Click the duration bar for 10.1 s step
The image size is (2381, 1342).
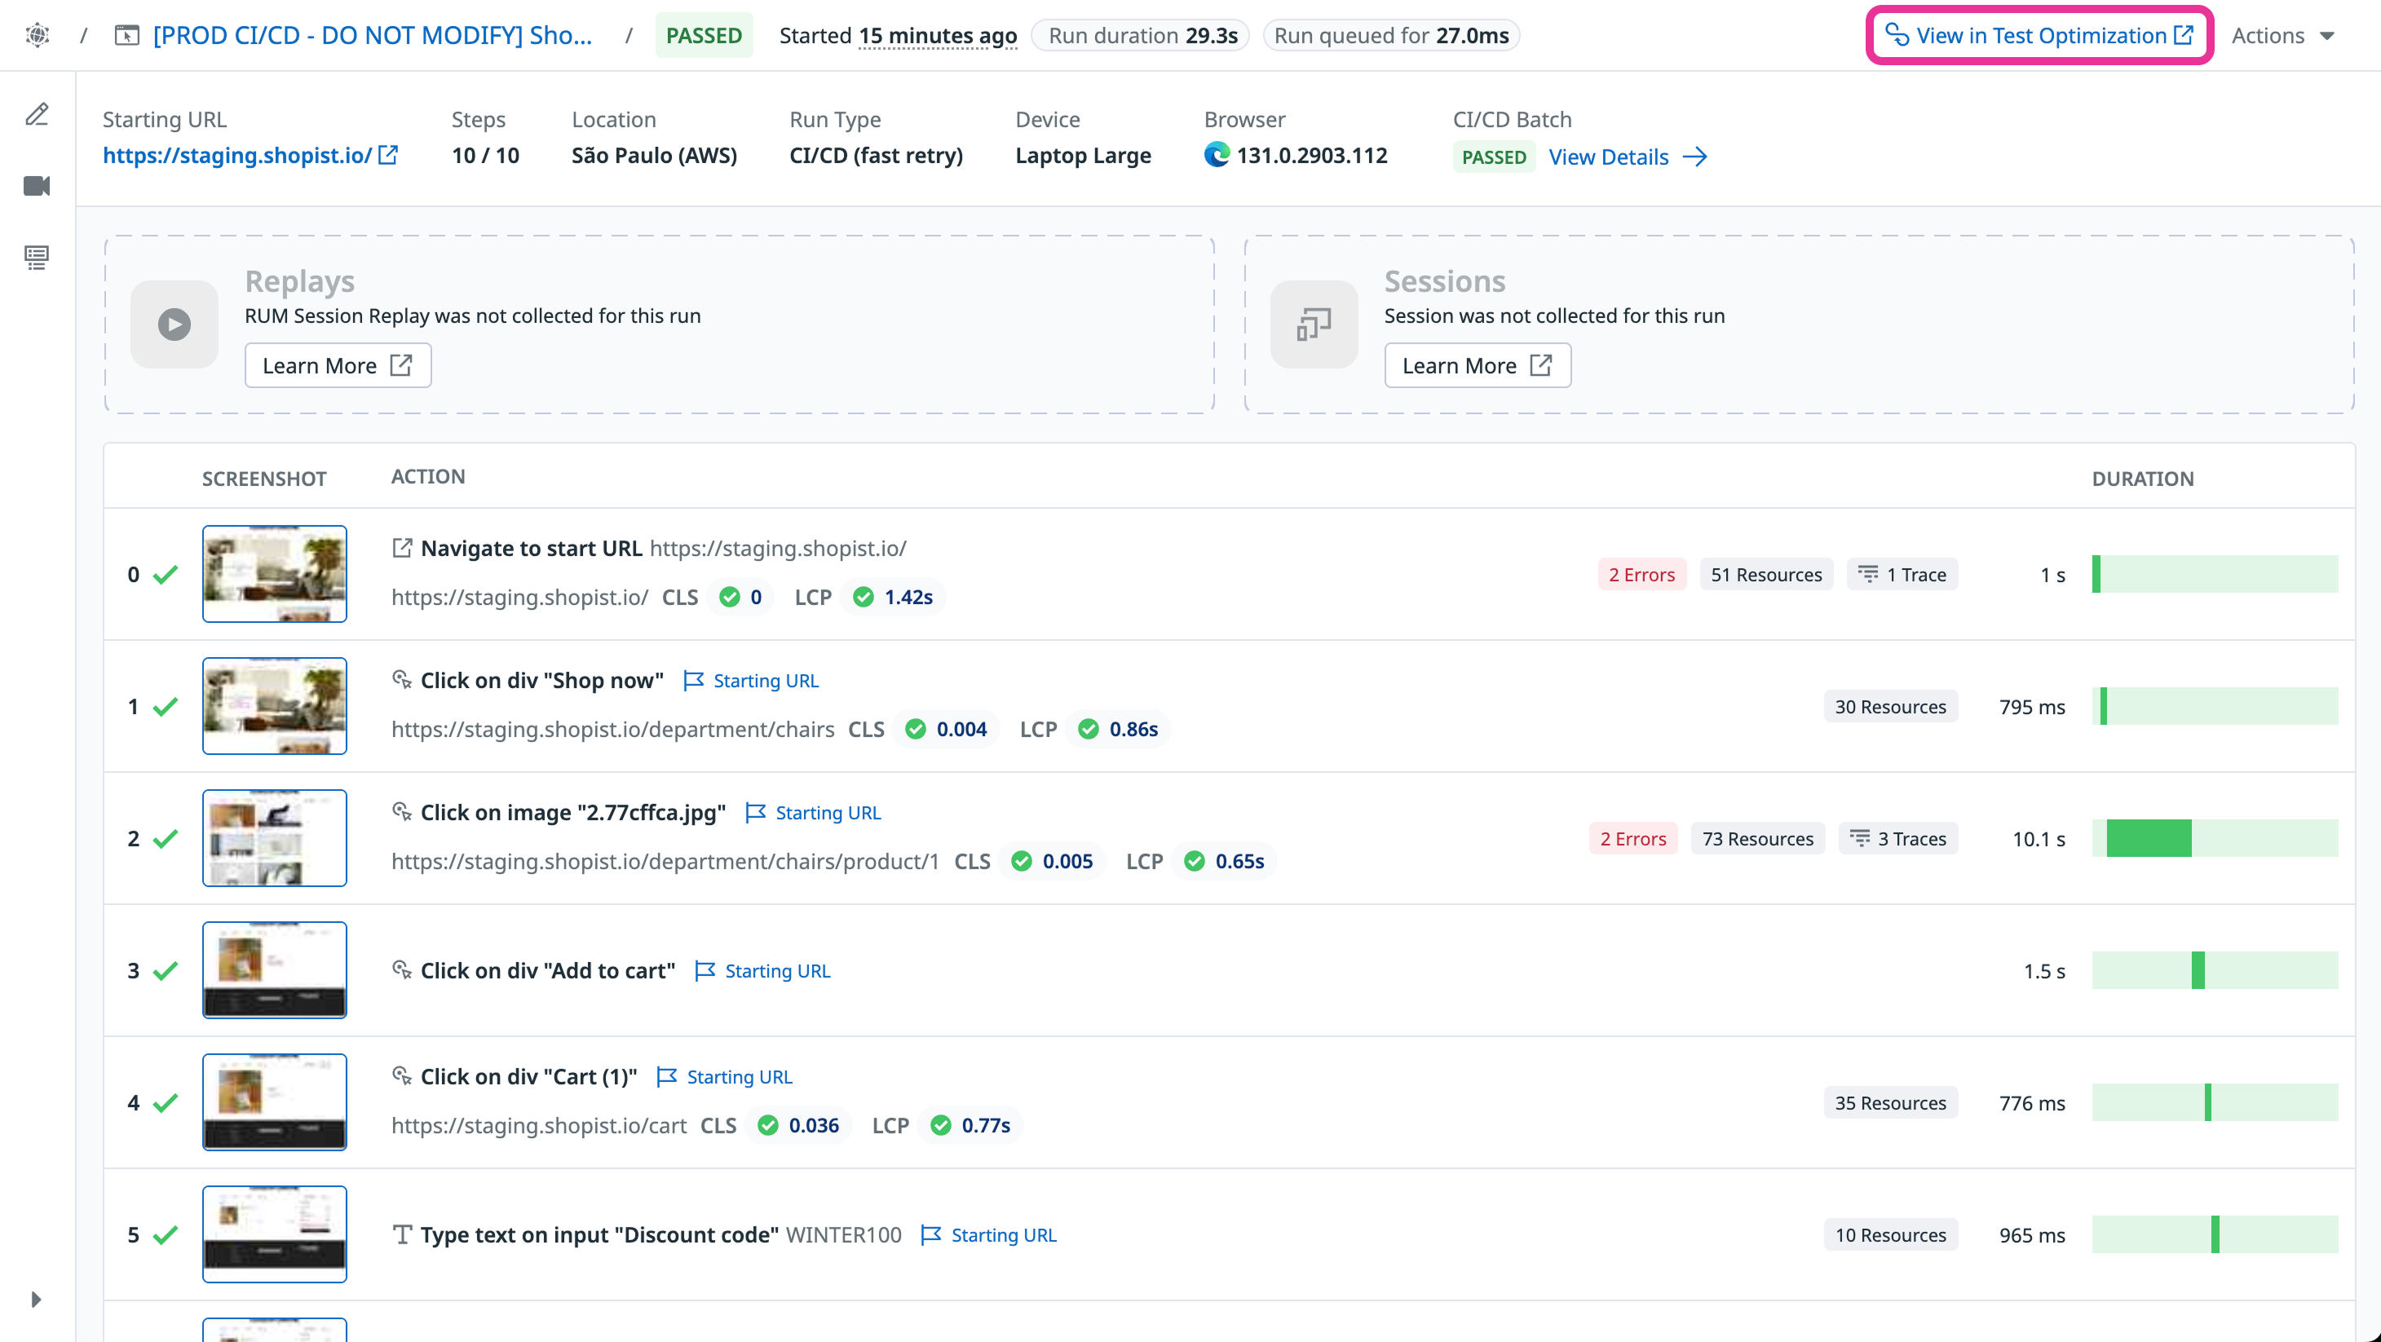point(2215,838)
